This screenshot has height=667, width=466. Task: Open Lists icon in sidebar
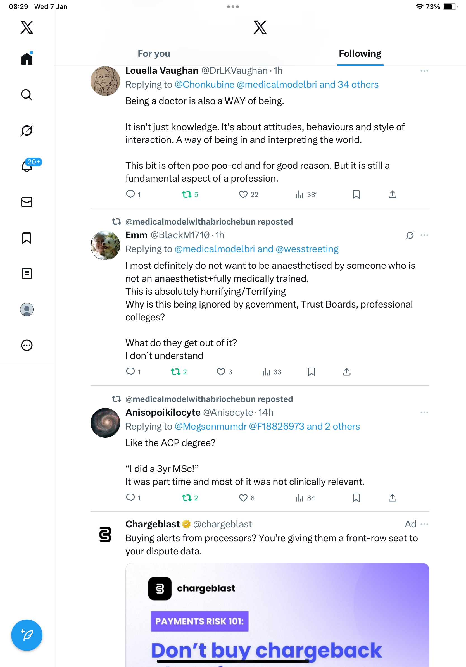(27, 274)
